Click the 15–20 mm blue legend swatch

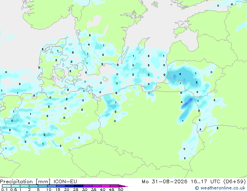(60, 186)
